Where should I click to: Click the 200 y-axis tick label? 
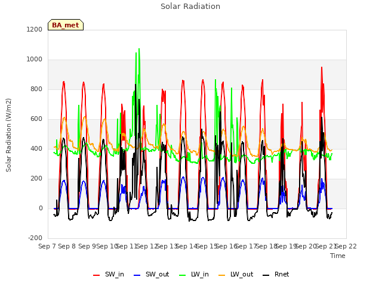(x=36, y=179)
